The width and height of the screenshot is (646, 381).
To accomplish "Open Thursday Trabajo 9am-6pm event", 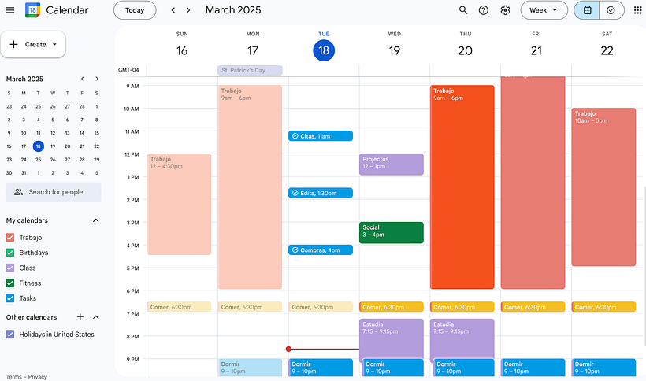I will pyautogui.click(x=462, y=187).
